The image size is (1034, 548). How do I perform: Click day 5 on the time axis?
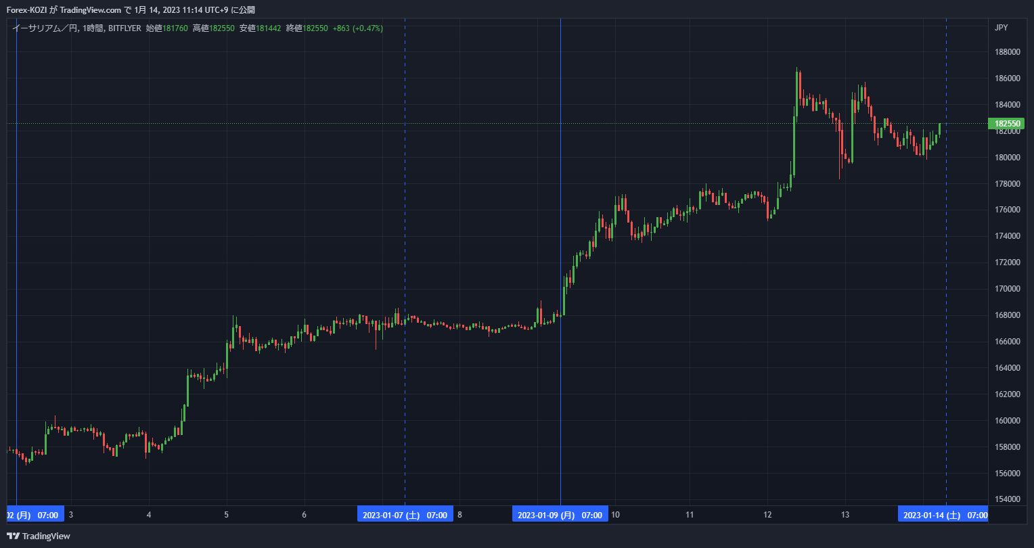point(227,515)
